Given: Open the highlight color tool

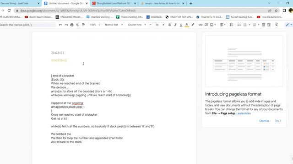Looking at the screenshot, I should point(193,25).
